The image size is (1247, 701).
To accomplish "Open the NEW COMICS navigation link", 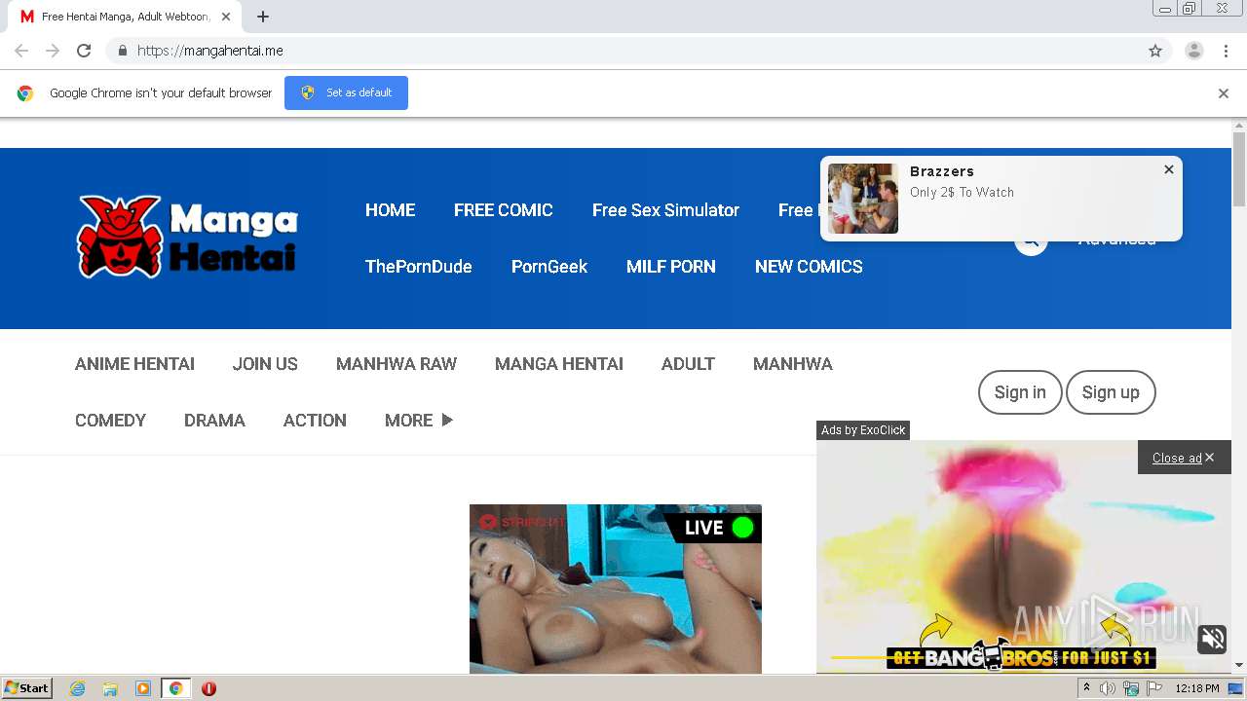I will [x=809, y=267].
